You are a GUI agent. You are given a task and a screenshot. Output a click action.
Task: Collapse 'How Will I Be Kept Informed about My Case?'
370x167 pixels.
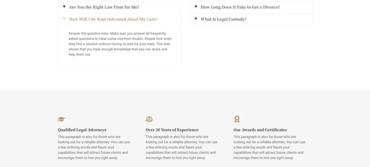pos(113,19)
